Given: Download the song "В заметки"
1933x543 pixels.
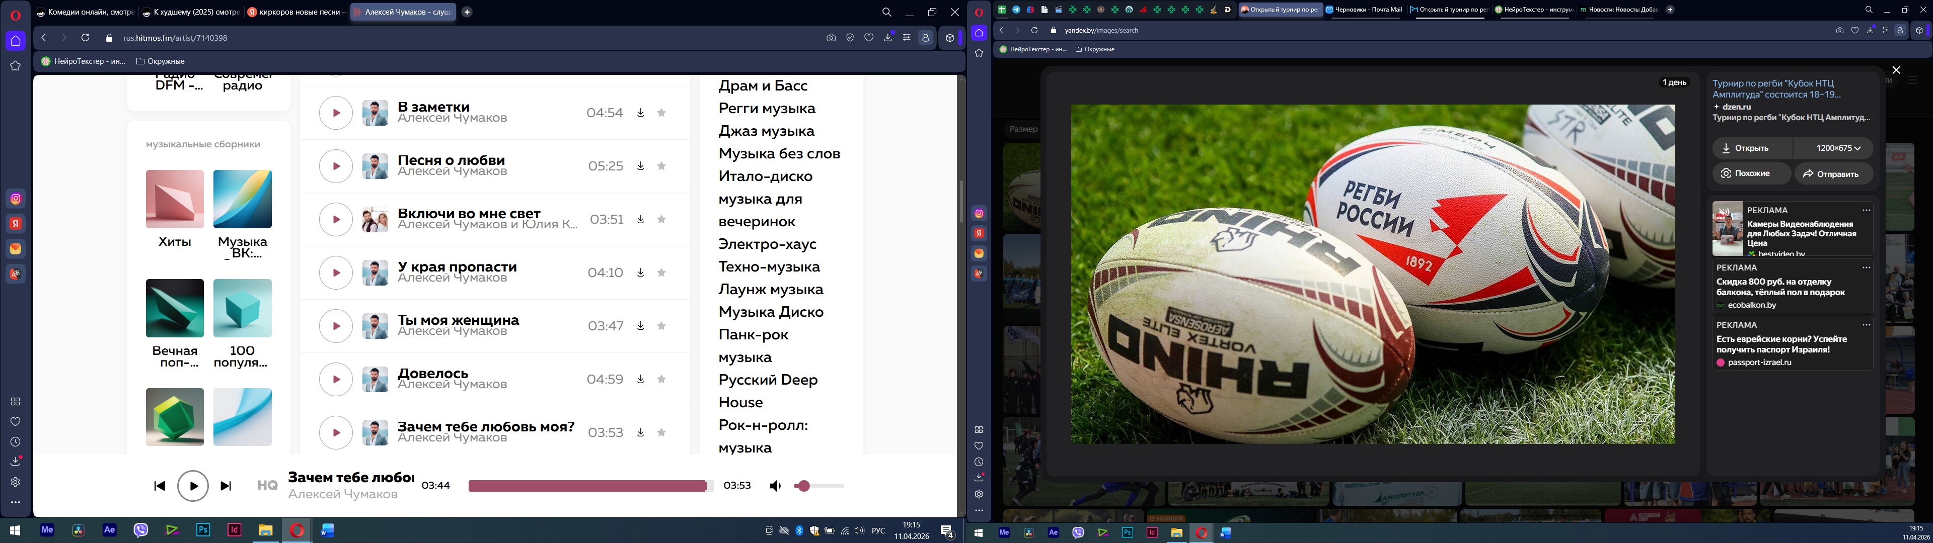Looking at the screenshot, I should (641, 113).
